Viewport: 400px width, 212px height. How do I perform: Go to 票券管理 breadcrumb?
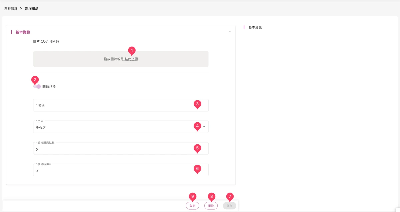tap(11, 8)
